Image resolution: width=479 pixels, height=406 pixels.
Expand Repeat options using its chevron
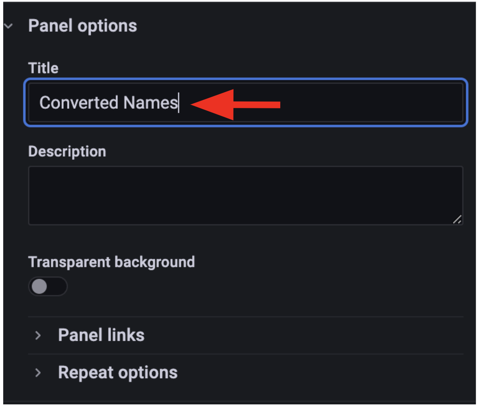(x=38, y=373)
